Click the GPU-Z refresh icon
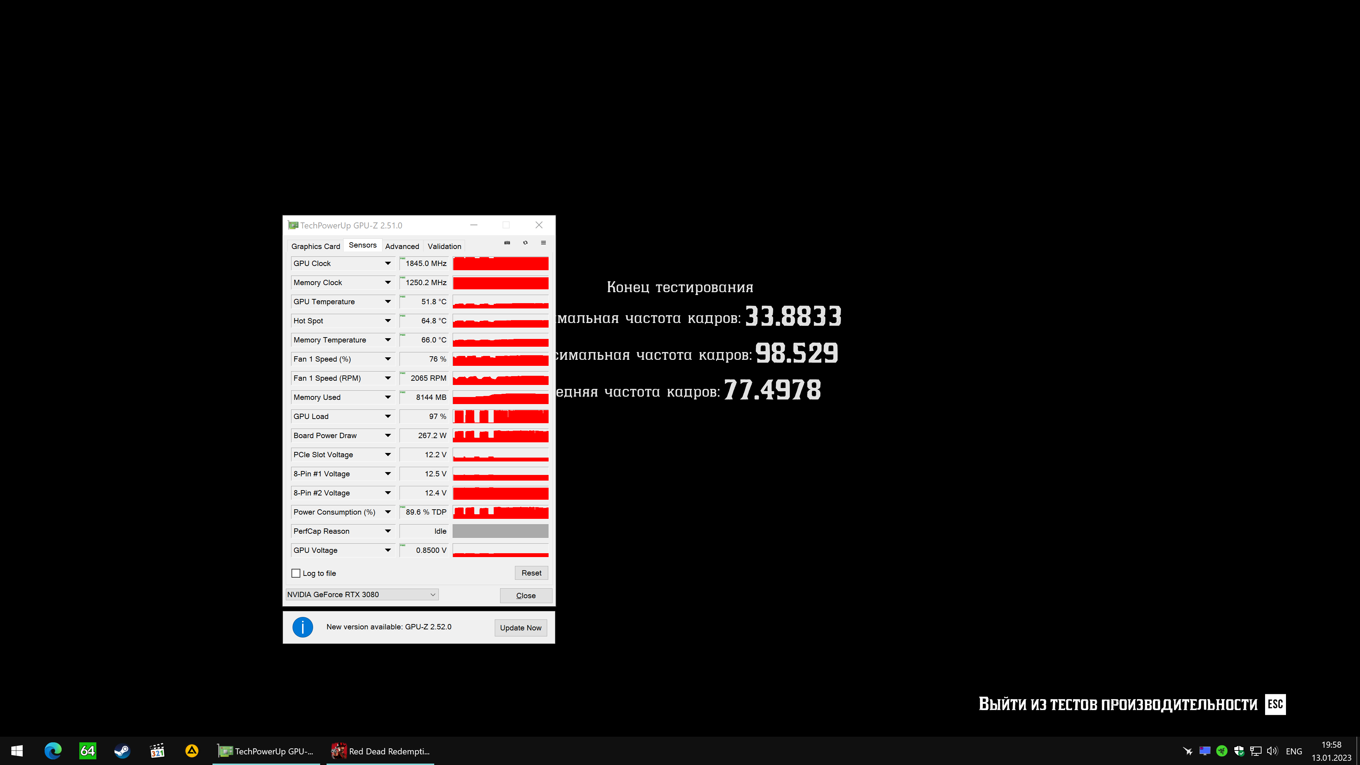Viewport: 1360px width, 765px height. click(x=525, y=243)
